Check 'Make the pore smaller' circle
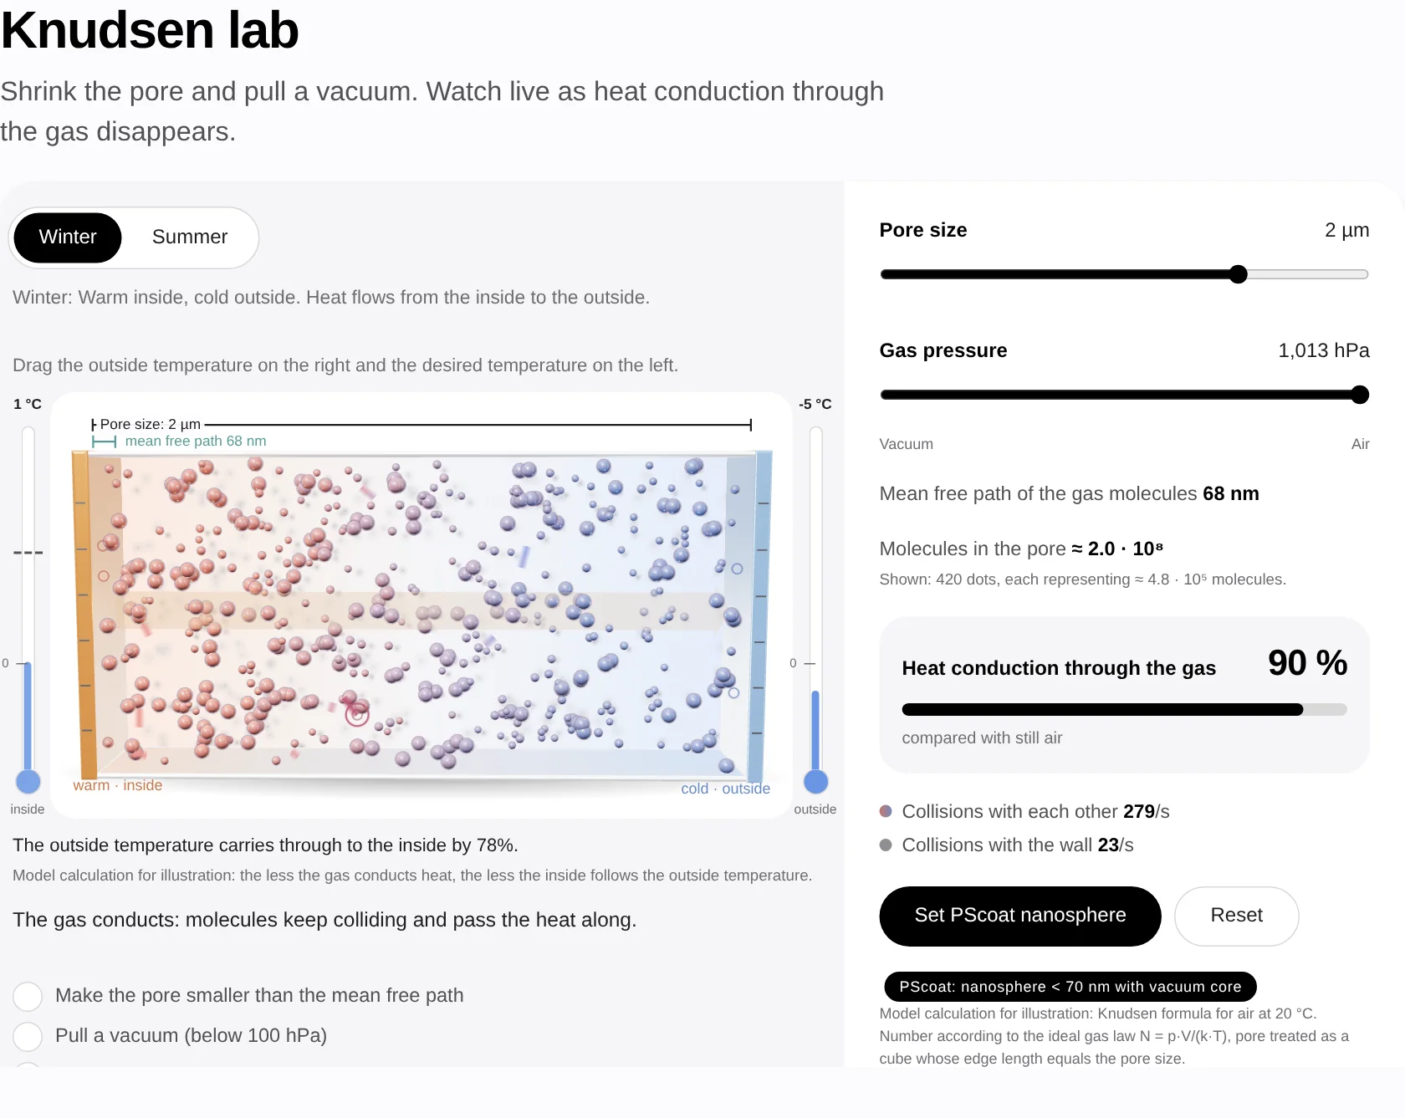The image size is (1405, 1118). [x=28, y=996]
